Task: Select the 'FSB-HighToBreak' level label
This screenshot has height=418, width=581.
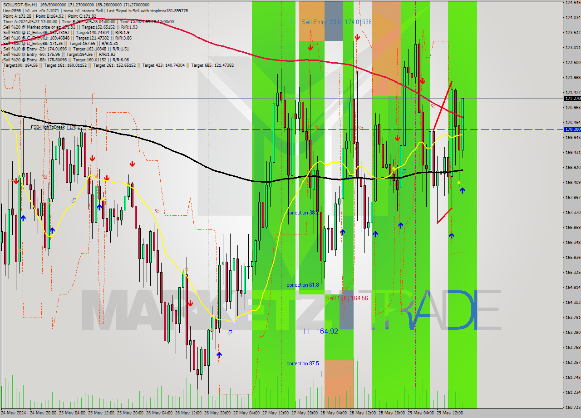Action: [55, 127]
